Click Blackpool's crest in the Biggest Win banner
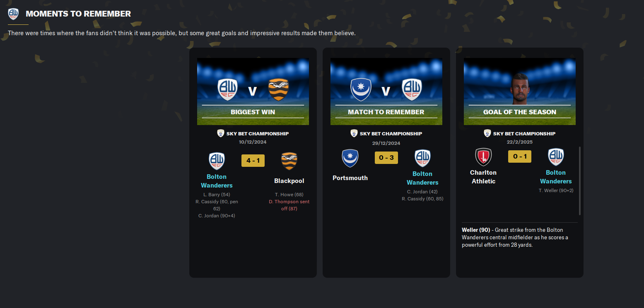644x308 pixels. tap(278, 90)
